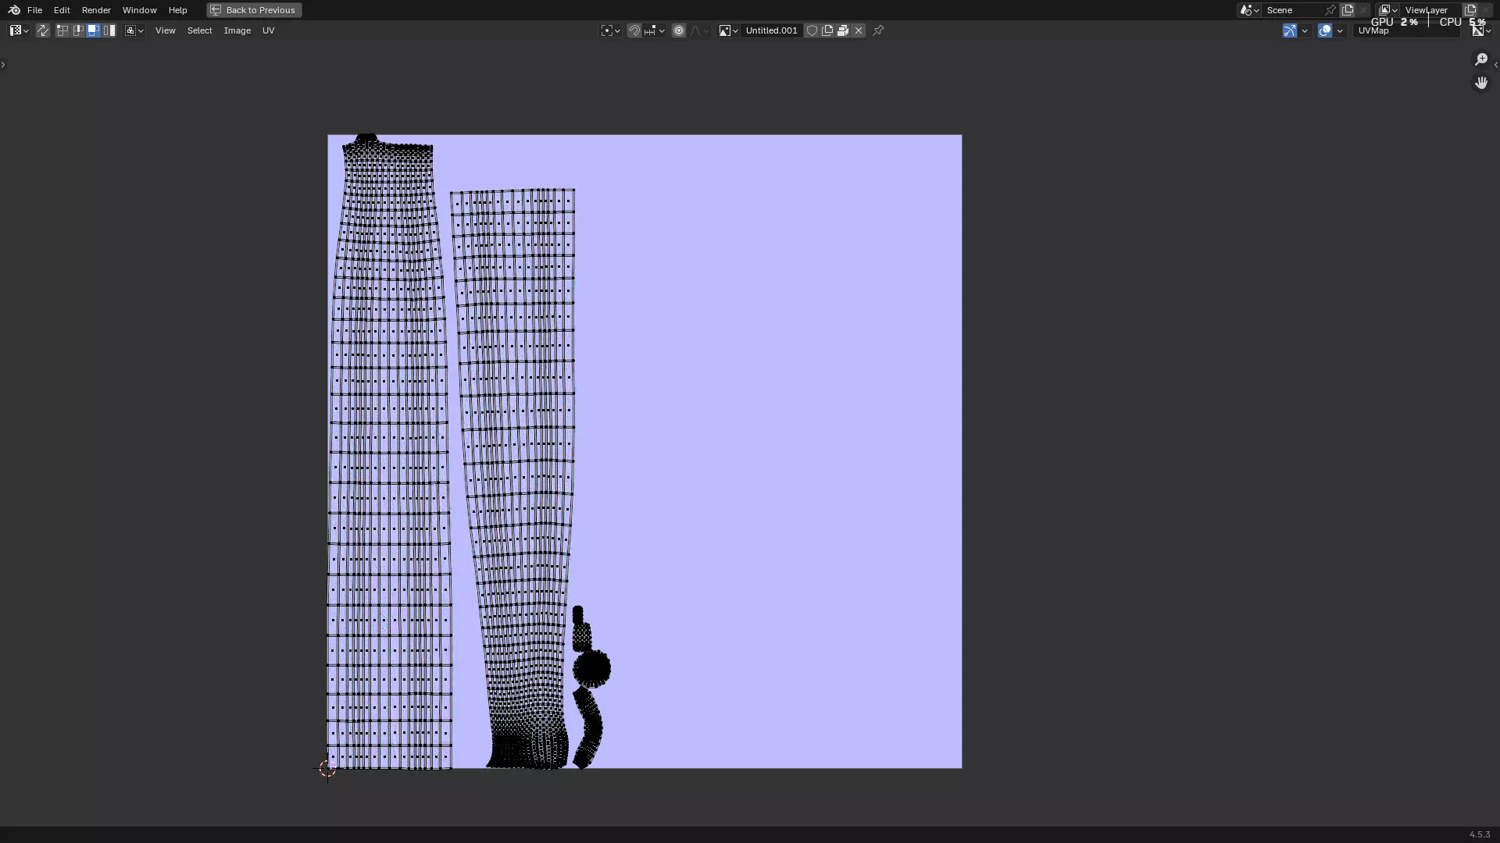Unlink the Untitled.001 image
Image resolution: width=1500 pixels, height=843 pixels.
pyautogui.click(x=859, y=30)
